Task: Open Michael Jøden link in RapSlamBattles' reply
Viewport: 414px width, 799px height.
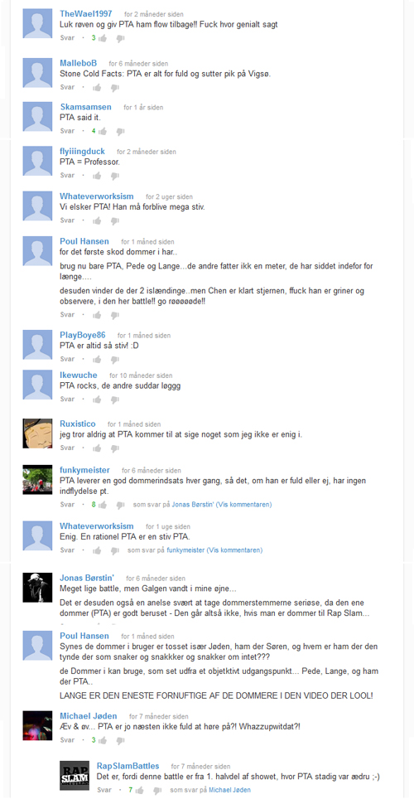Action: pyautogui.click(x=229, y=791)
